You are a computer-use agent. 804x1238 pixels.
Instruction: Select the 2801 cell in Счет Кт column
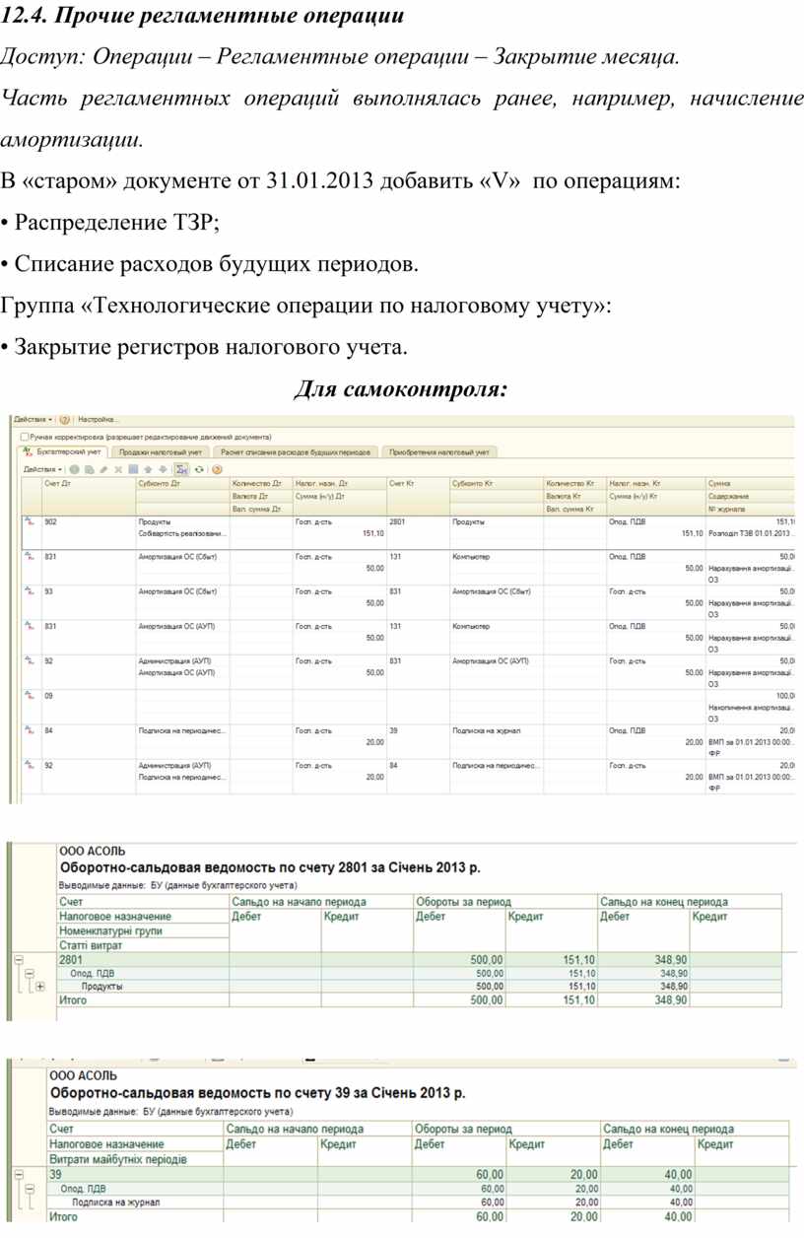tap(417, 521)
